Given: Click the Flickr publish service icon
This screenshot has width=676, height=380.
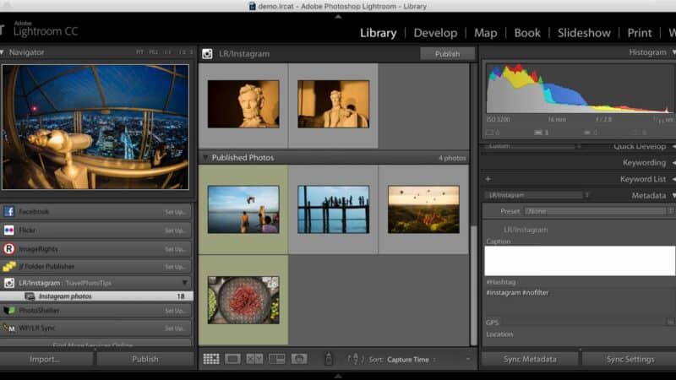Looking at the screenshot, I should pyautogui.click(x=9, y=231).
